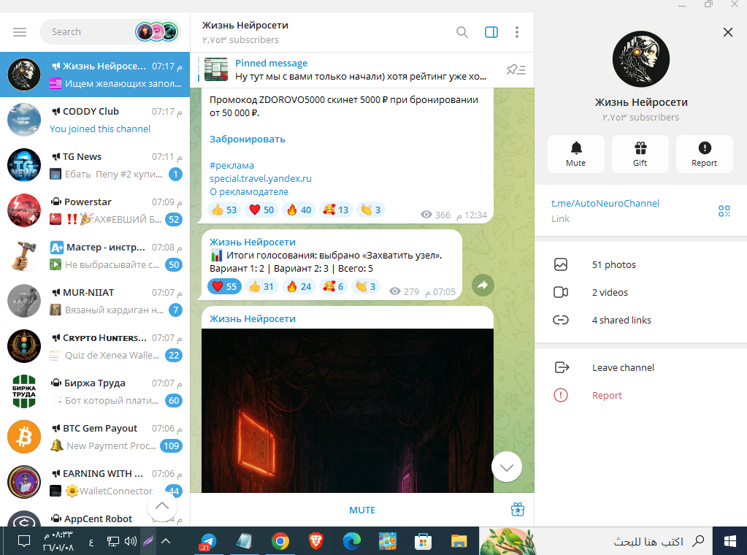The width and height of the screenshot is (747, 555).
Task: Select the Жизнь Нейросети chat in list
Action: pos(95,74)
